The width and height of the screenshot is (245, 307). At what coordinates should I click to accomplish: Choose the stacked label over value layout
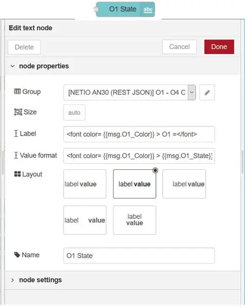click(x=135, y=220)
